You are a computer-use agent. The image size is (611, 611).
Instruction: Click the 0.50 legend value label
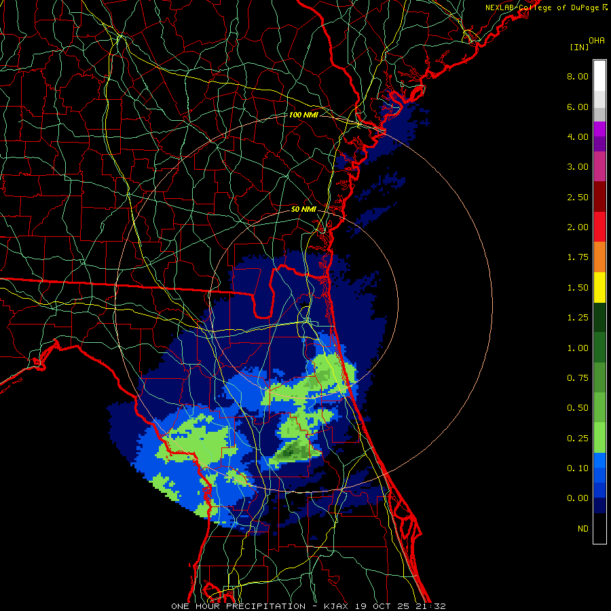(578, 408)
